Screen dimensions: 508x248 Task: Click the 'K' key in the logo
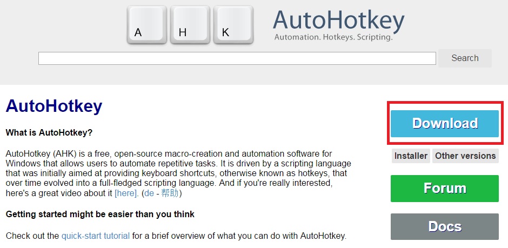[x=233, y=25]
